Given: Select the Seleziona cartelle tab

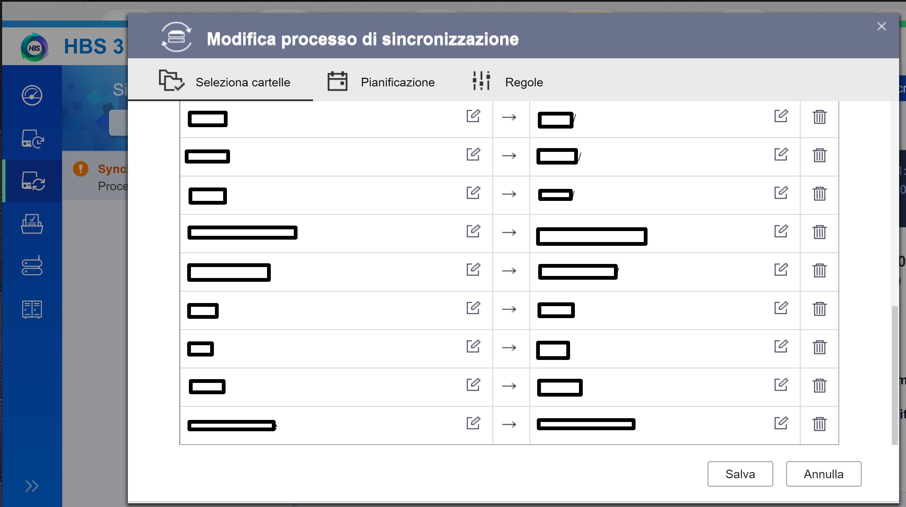Looking at the screenshot, I should 225,82.
